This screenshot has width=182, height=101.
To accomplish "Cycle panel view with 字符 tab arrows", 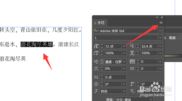I will pyautogui.click(x=95, y=23).
